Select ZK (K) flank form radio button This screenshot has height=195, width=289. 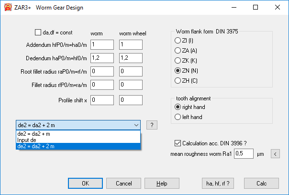[178, 60]
